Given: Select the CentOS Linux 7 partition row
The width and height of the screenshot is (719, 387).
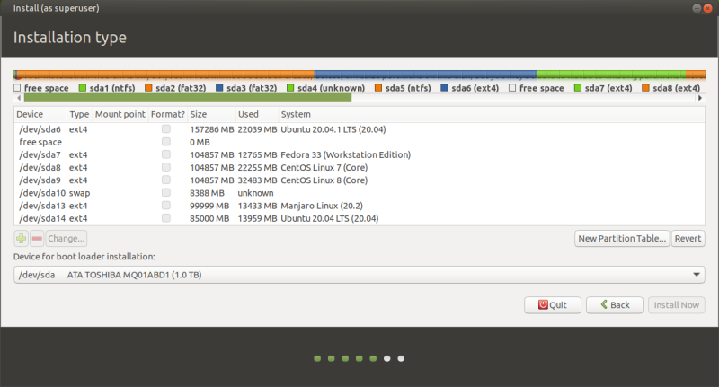Looking at the screenshot, I should click(359, 168).
